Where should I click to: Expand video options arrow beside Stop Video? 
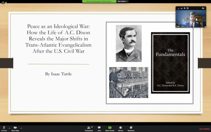pyautogui.click(x=21, y=128)
